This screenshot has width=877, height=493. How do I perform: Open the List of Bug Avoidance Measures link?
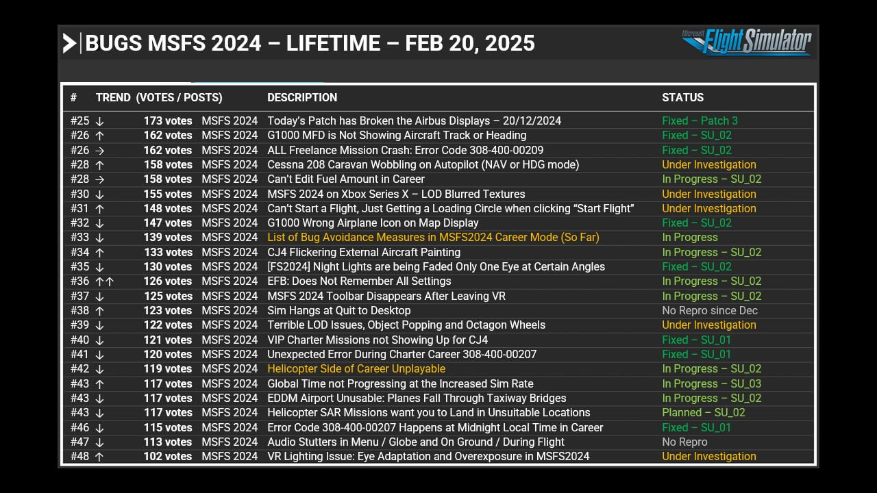[433, 238]
